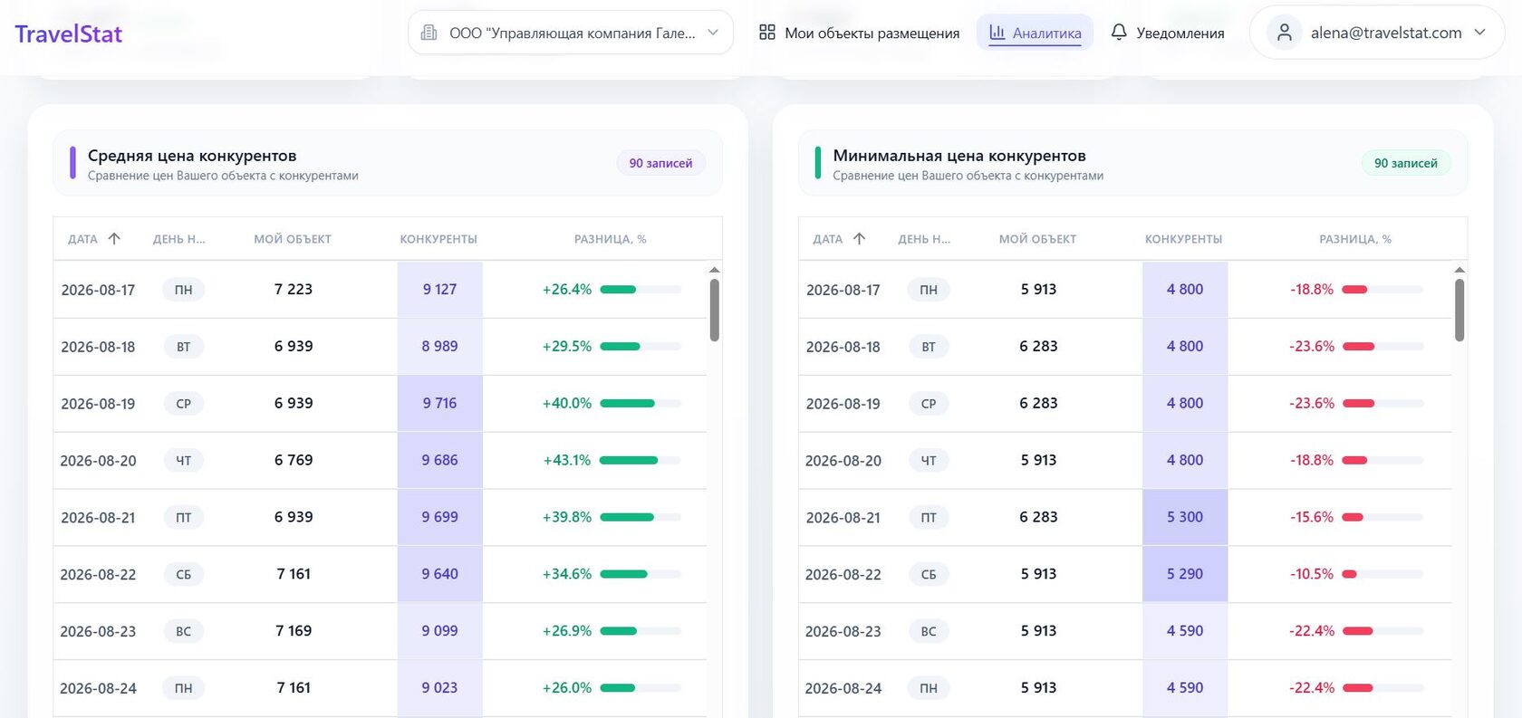Sort by МОЙ ОБЪЕКТ in minimum price table

pos(1037,239)
